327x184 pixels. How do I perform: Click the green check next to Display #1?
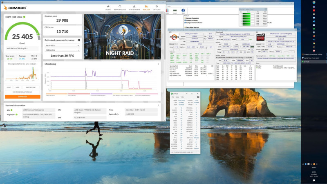click(x=16, y=114)
